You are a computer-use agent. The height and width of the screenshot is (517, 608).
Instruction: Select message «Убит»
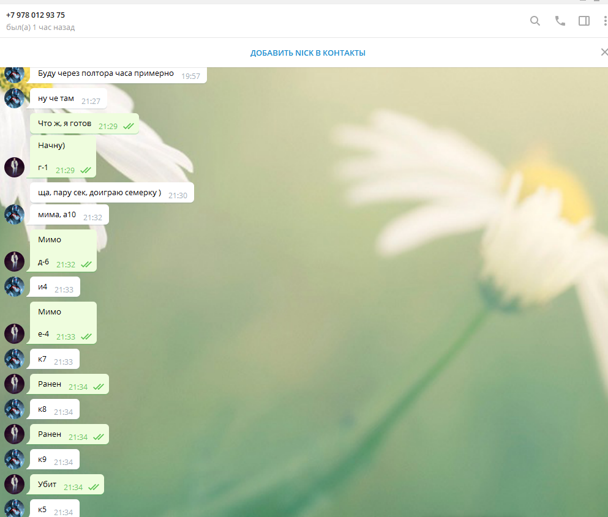tap(67, 485)
